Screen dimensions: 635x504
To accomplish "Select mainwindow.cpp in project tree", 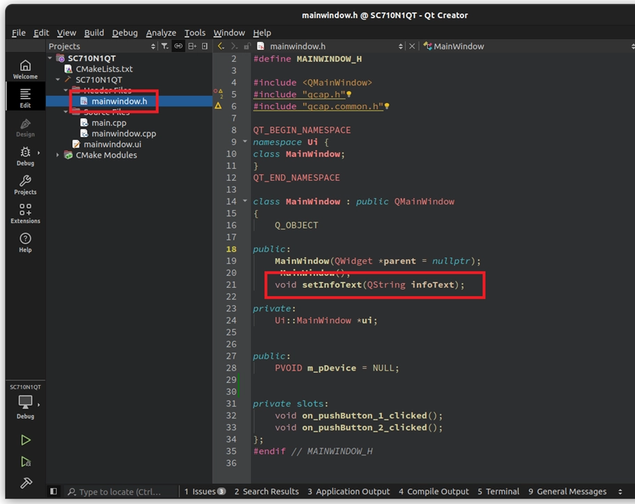I will (x=124, y=133).
